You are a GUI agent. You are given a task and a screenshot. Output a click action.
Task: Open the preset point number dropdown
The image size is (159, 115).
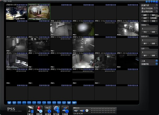coord(149,29)
